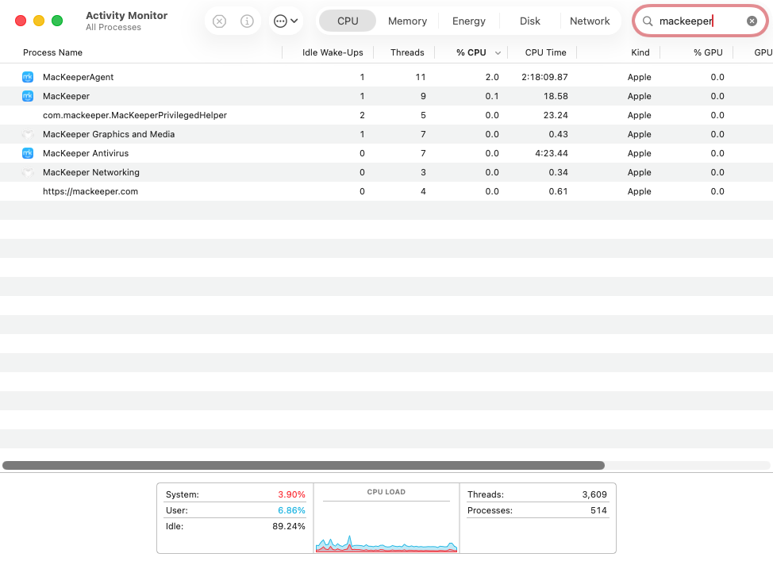Click the System percentage 3.90%

[291, 494]
